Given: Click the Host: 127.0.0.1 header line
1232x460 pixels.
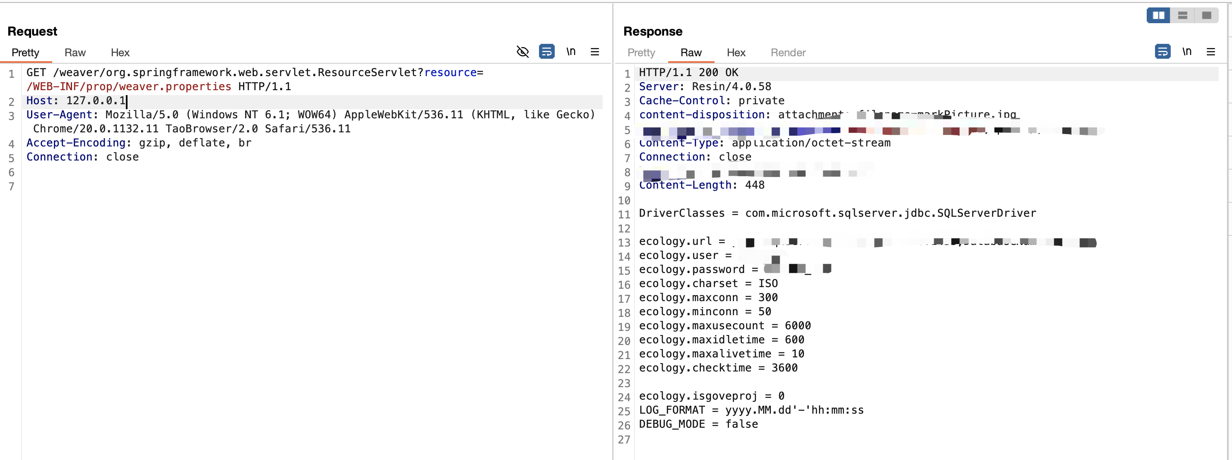Looking at the screenshot, I should coord(76,101).
